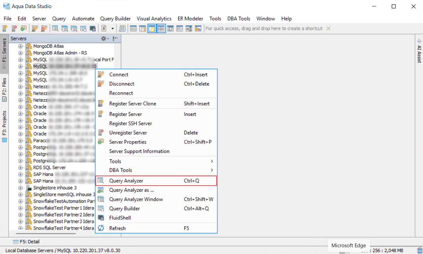
Task: Click the Unregister Server toolbar icon
Action: point(14,29)
